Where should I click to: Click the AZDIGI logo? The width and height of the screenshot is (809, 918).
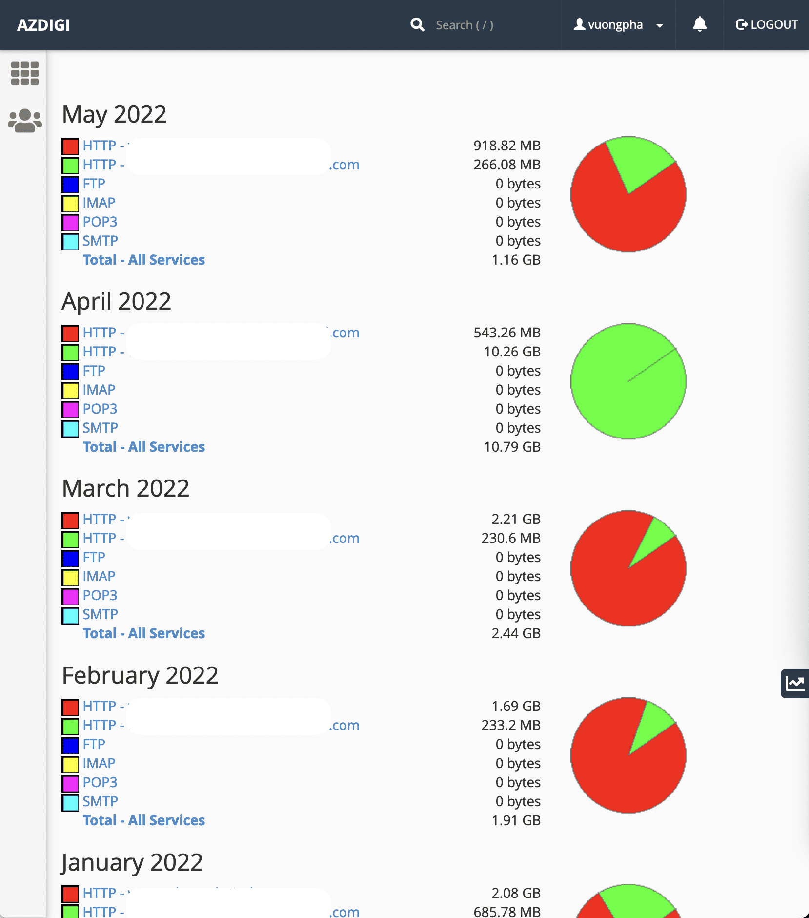click(44, 24)
